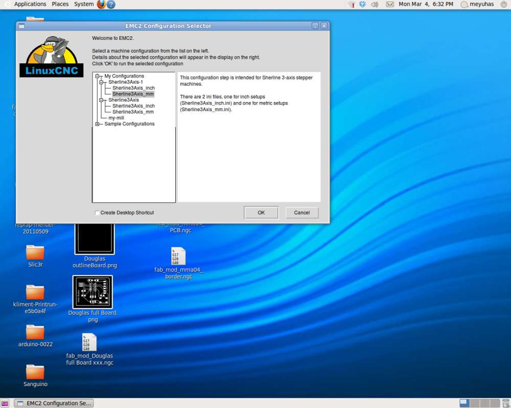This screenshot has width=511, height=408.
Task: Select the My Configurations label
Action: coord(124,76)
